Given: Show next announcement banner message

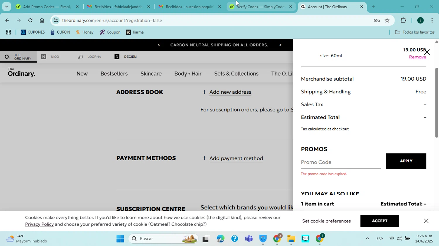Looking at the screenshot, I should tap(280, 45).
